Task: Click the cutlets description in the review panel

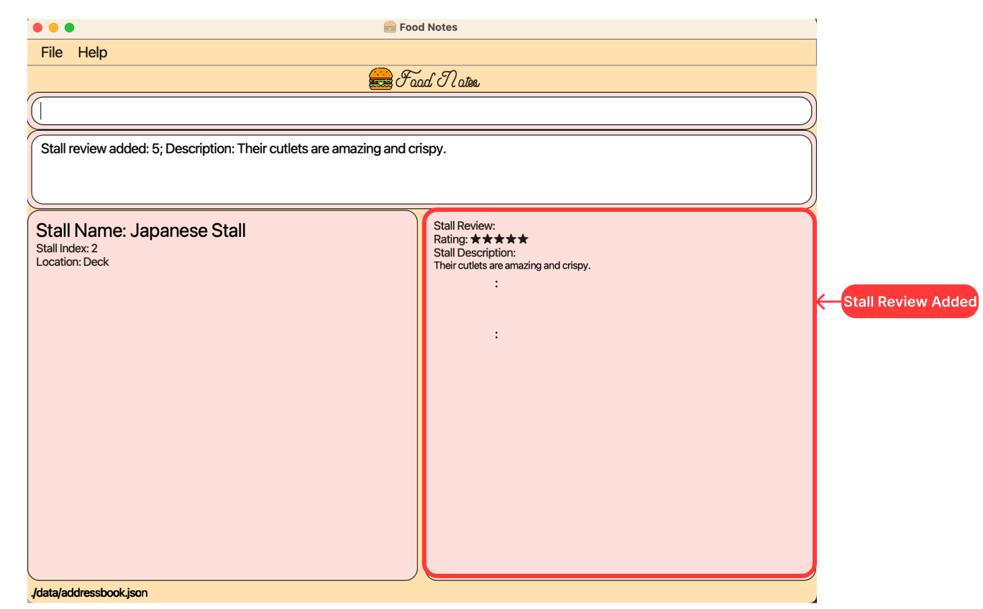Action: pos(512,266)
